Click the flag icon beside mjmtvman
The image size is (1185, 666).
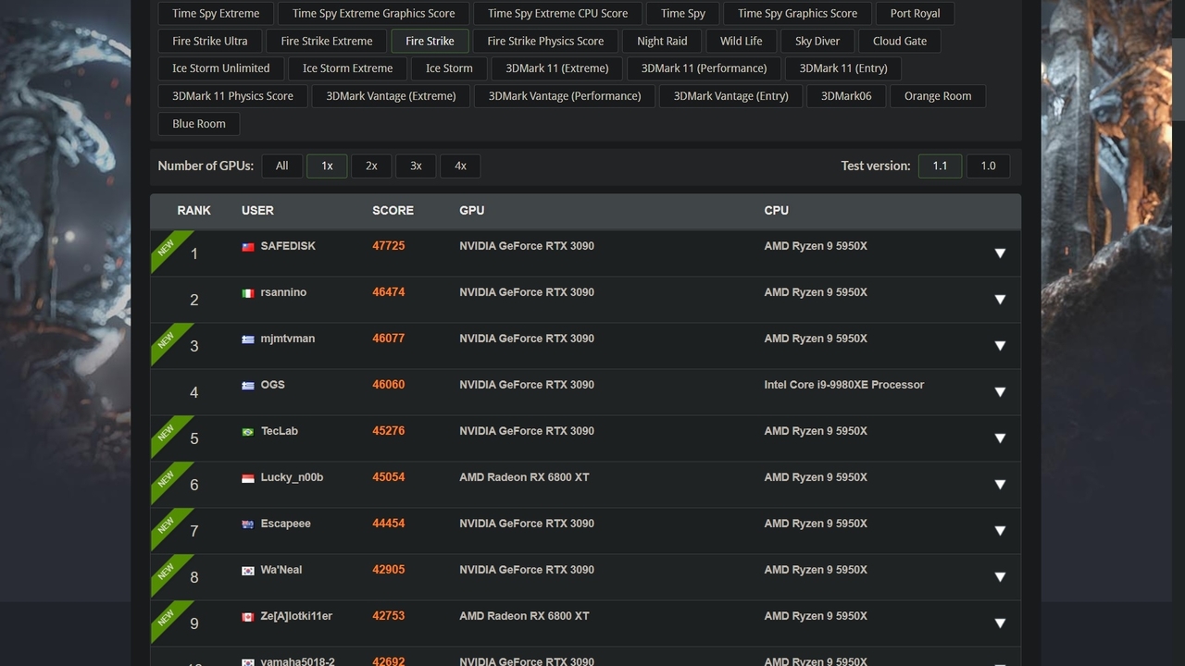click(248, 339)
